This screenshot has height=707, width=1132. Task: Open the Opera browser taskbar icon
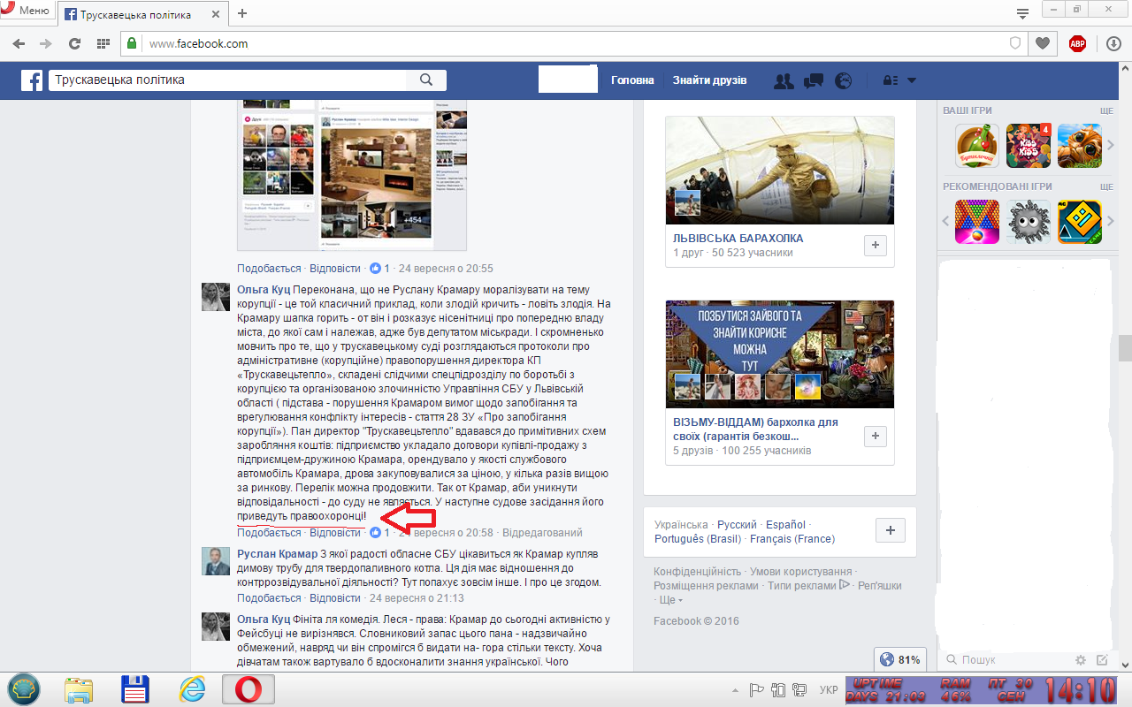(x=248, y=688)
